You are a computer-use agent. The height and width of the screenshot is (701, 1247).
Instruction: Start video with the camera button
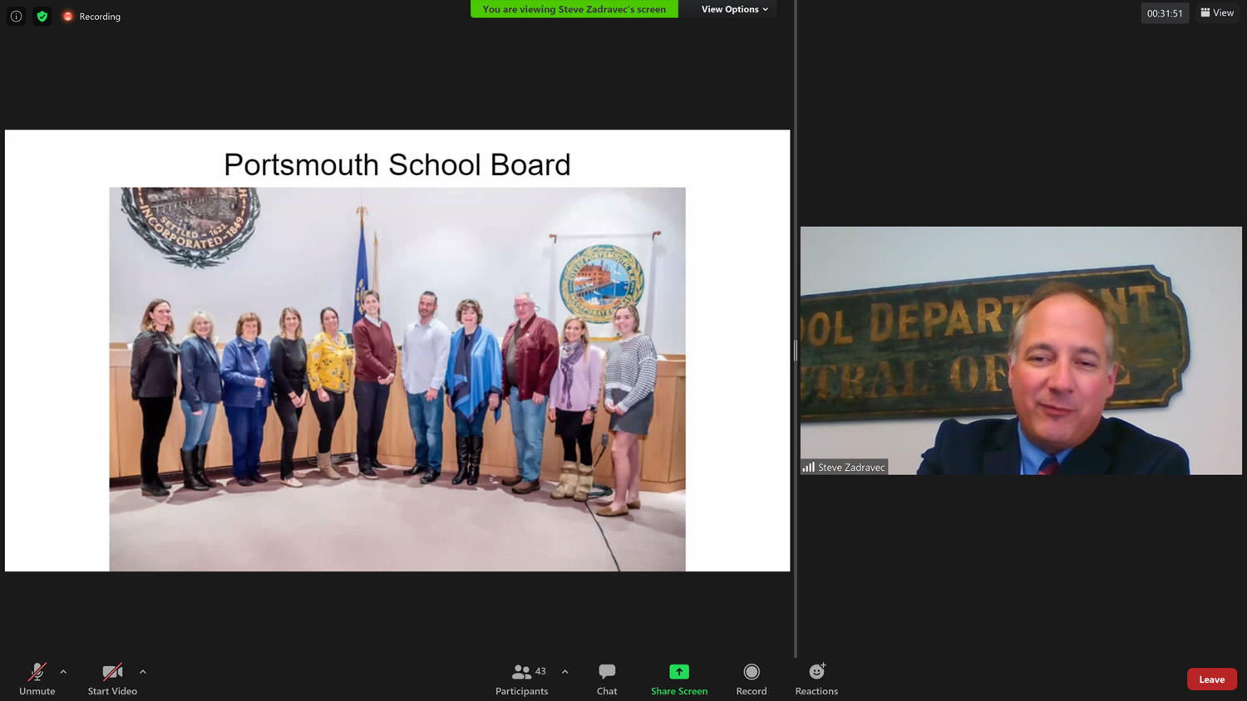tap(112, 678)
